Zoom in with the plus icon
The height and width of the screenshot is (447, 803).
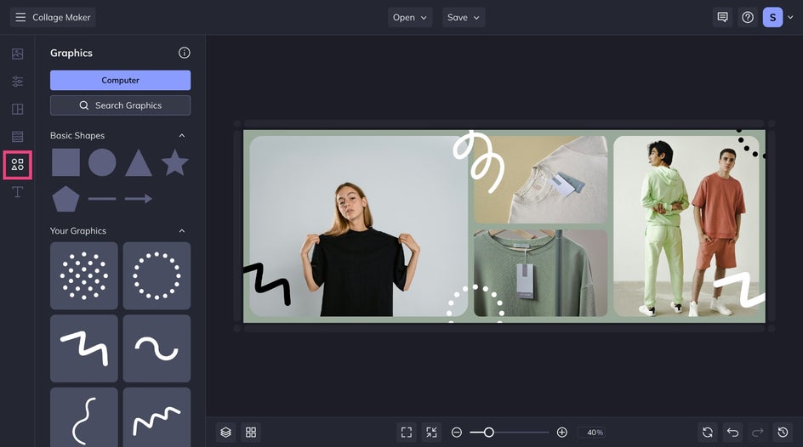click(561, 433)
